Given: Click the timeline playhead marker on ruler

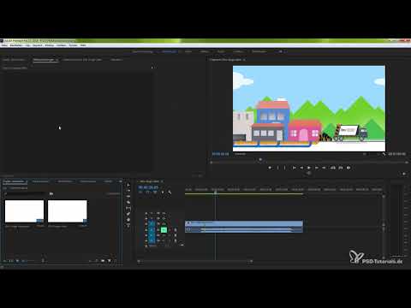Looking at the screenshot, I should [x=215, y=192].
